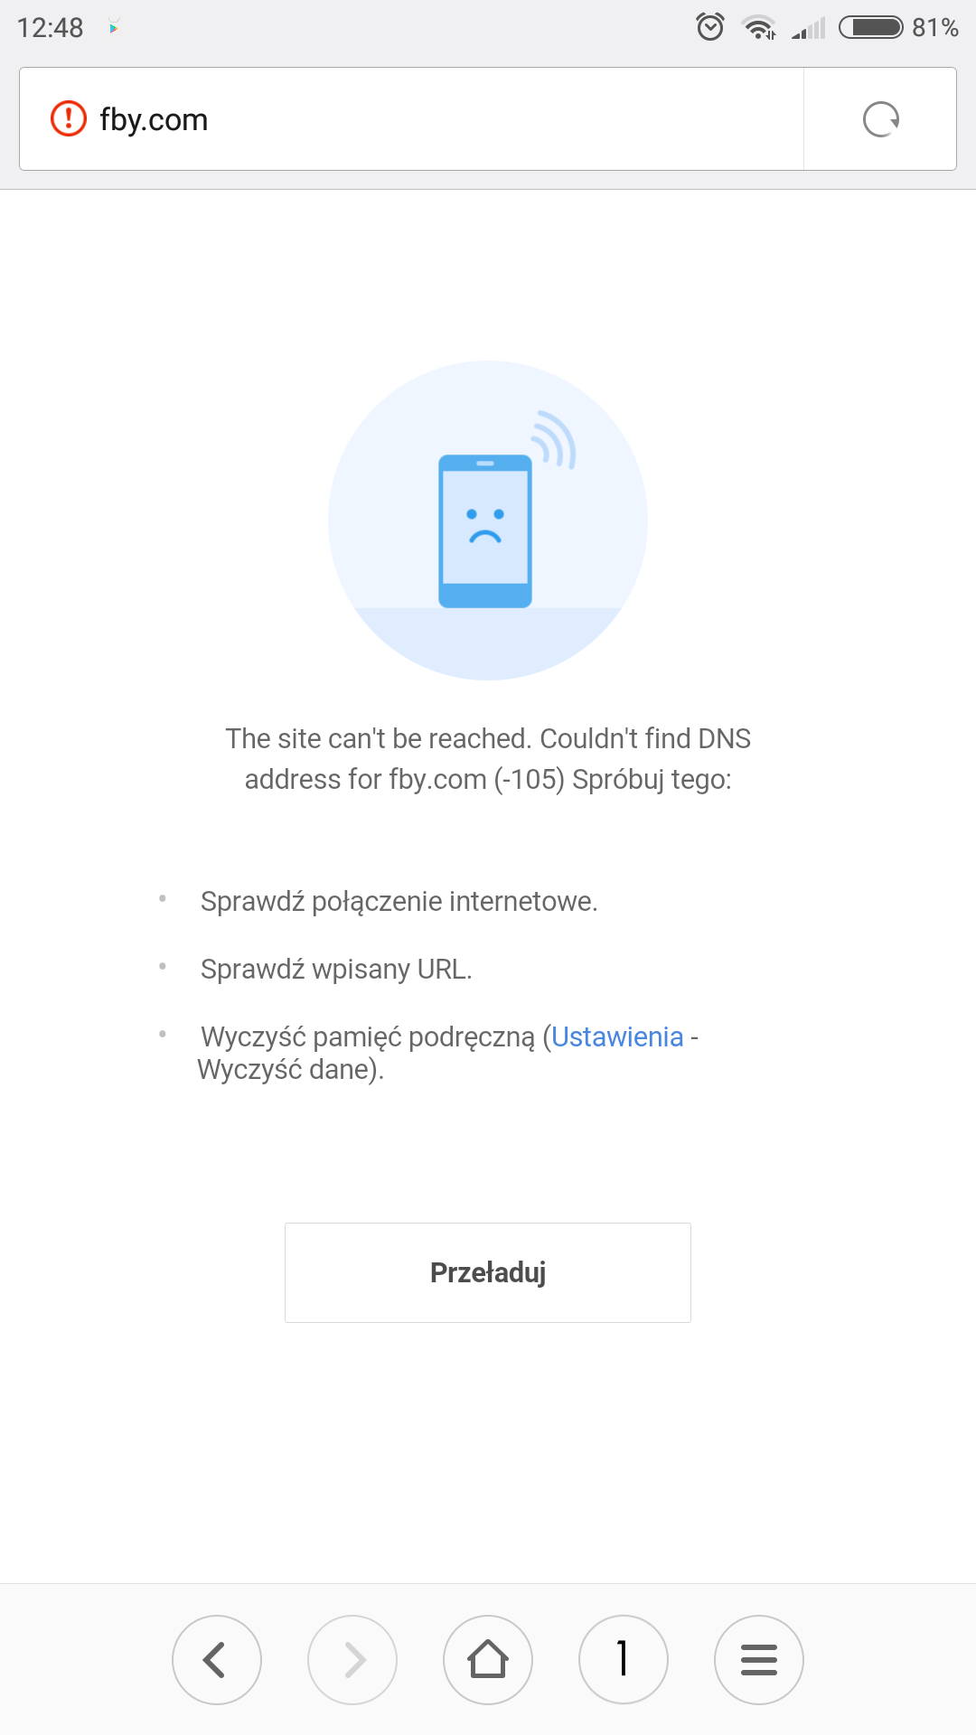Tap the red site warning icon

tap(68, 119)
